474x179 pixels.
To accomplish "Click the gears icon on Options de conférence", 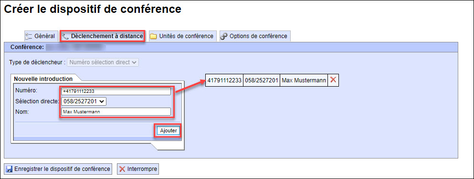I will 224,36.
